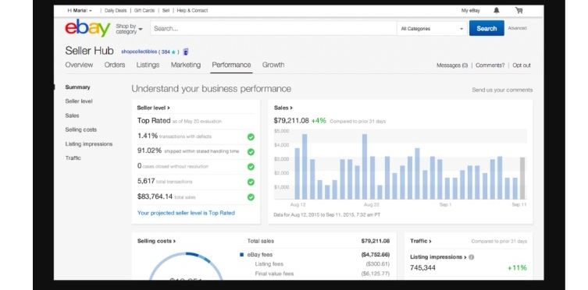
Task: Click the Opt out link
Action: (x=522, y=65)
